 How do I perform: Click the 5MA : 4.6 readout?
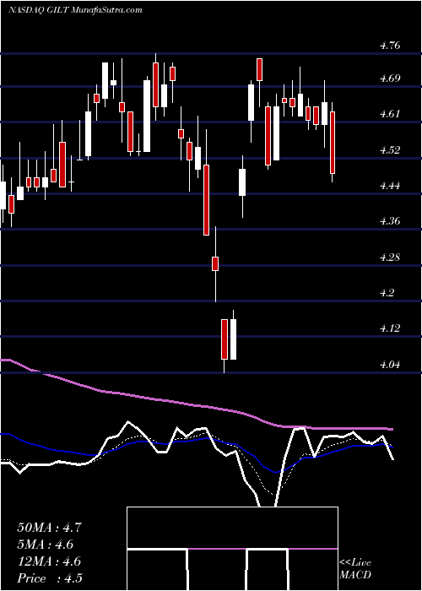(x=46, y=545)
